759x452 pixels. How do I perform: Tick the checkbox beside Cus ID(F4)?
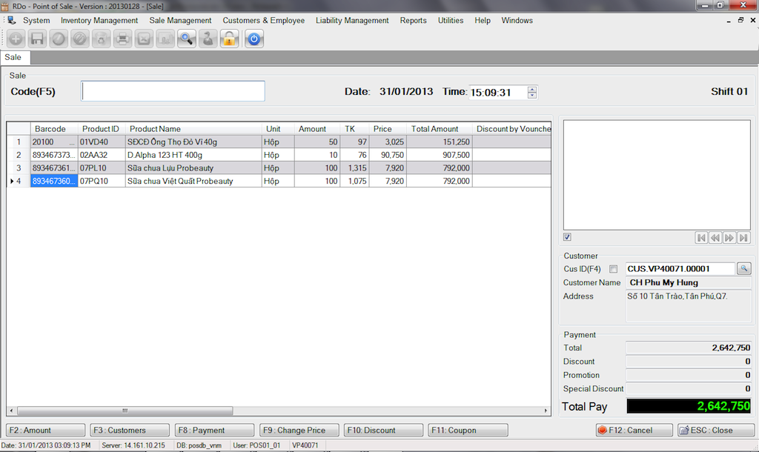click(613, 269)
